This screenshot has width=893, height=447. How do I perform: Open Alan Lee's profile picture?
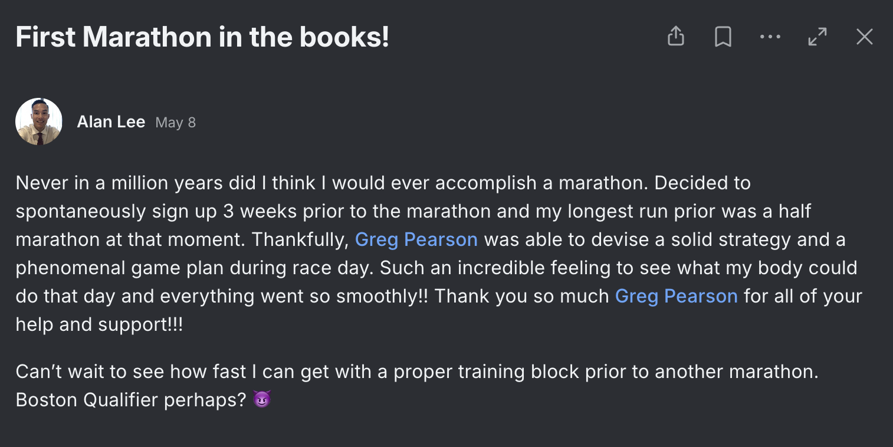(x=39, y=121)
